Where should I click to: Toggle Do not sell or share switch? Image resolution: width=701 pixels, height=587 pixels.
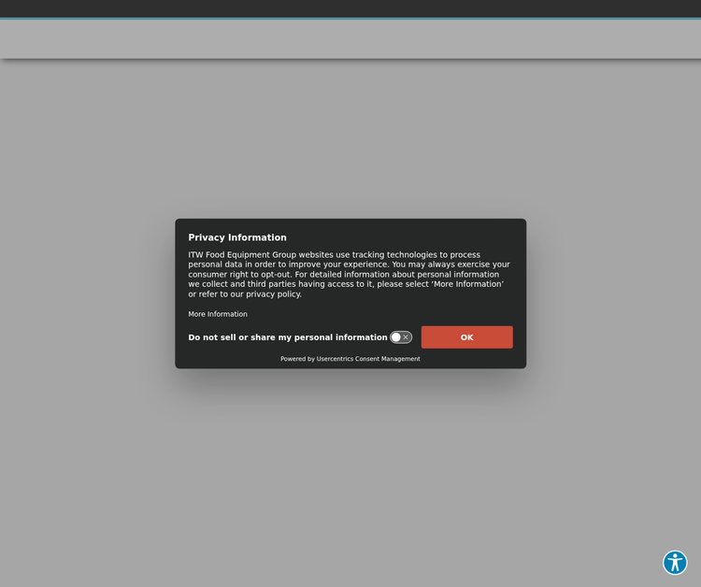tap(401, 337)
